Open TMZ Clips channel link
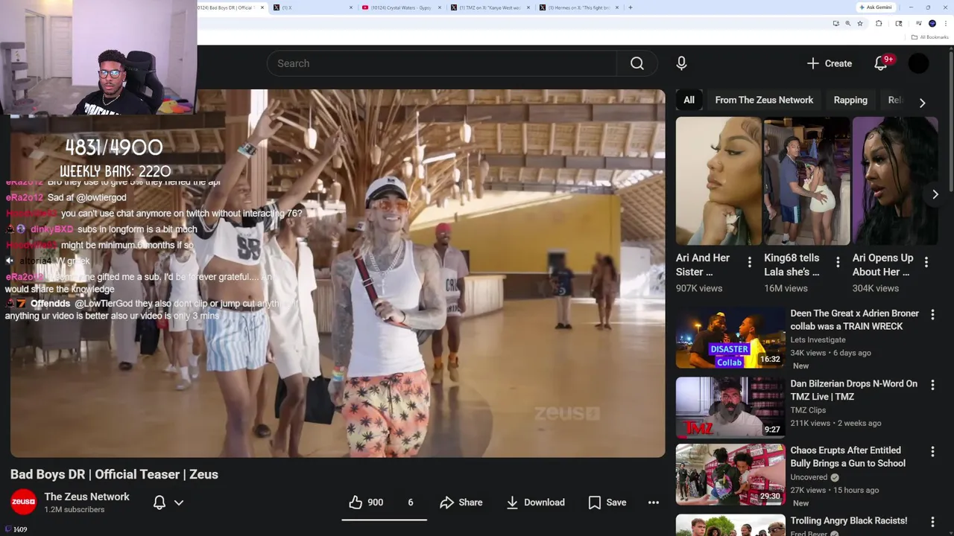This screenshot has width=954, height=536. coord(808,410)
